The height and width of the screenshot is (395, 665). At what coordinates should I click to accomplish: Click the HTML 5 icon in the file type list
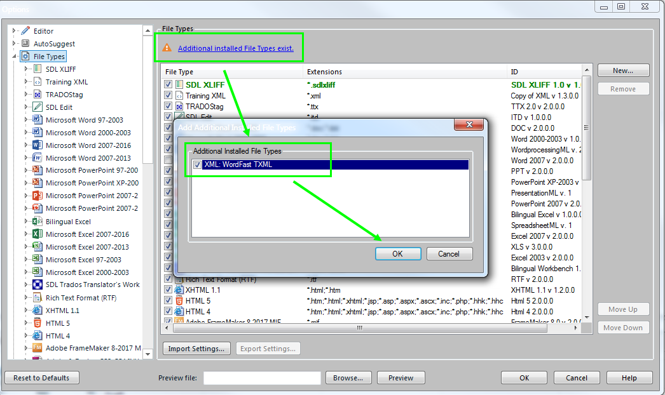(179, 300)
